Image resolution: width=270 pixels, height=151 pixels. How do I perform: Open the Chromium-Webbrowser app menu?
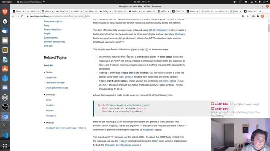31,2
